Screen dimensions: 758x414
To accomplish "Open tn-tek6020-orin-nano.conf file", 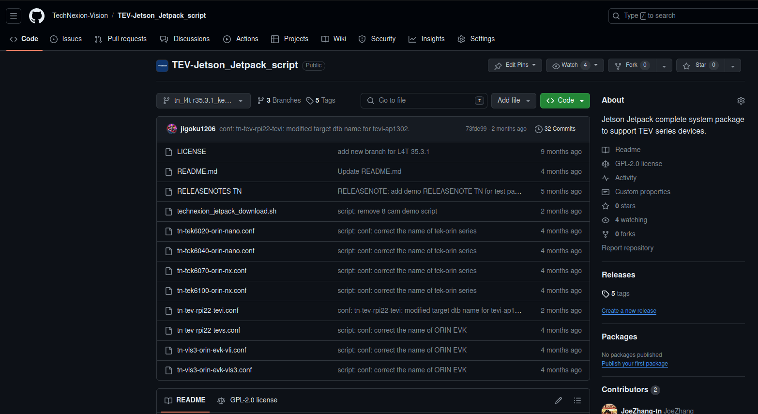I will point(215,231).
